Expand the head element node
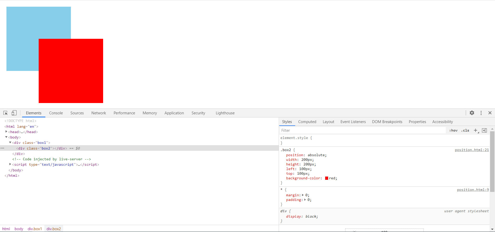This screenshot has width=495, height=232. click(x=6, y=132)
